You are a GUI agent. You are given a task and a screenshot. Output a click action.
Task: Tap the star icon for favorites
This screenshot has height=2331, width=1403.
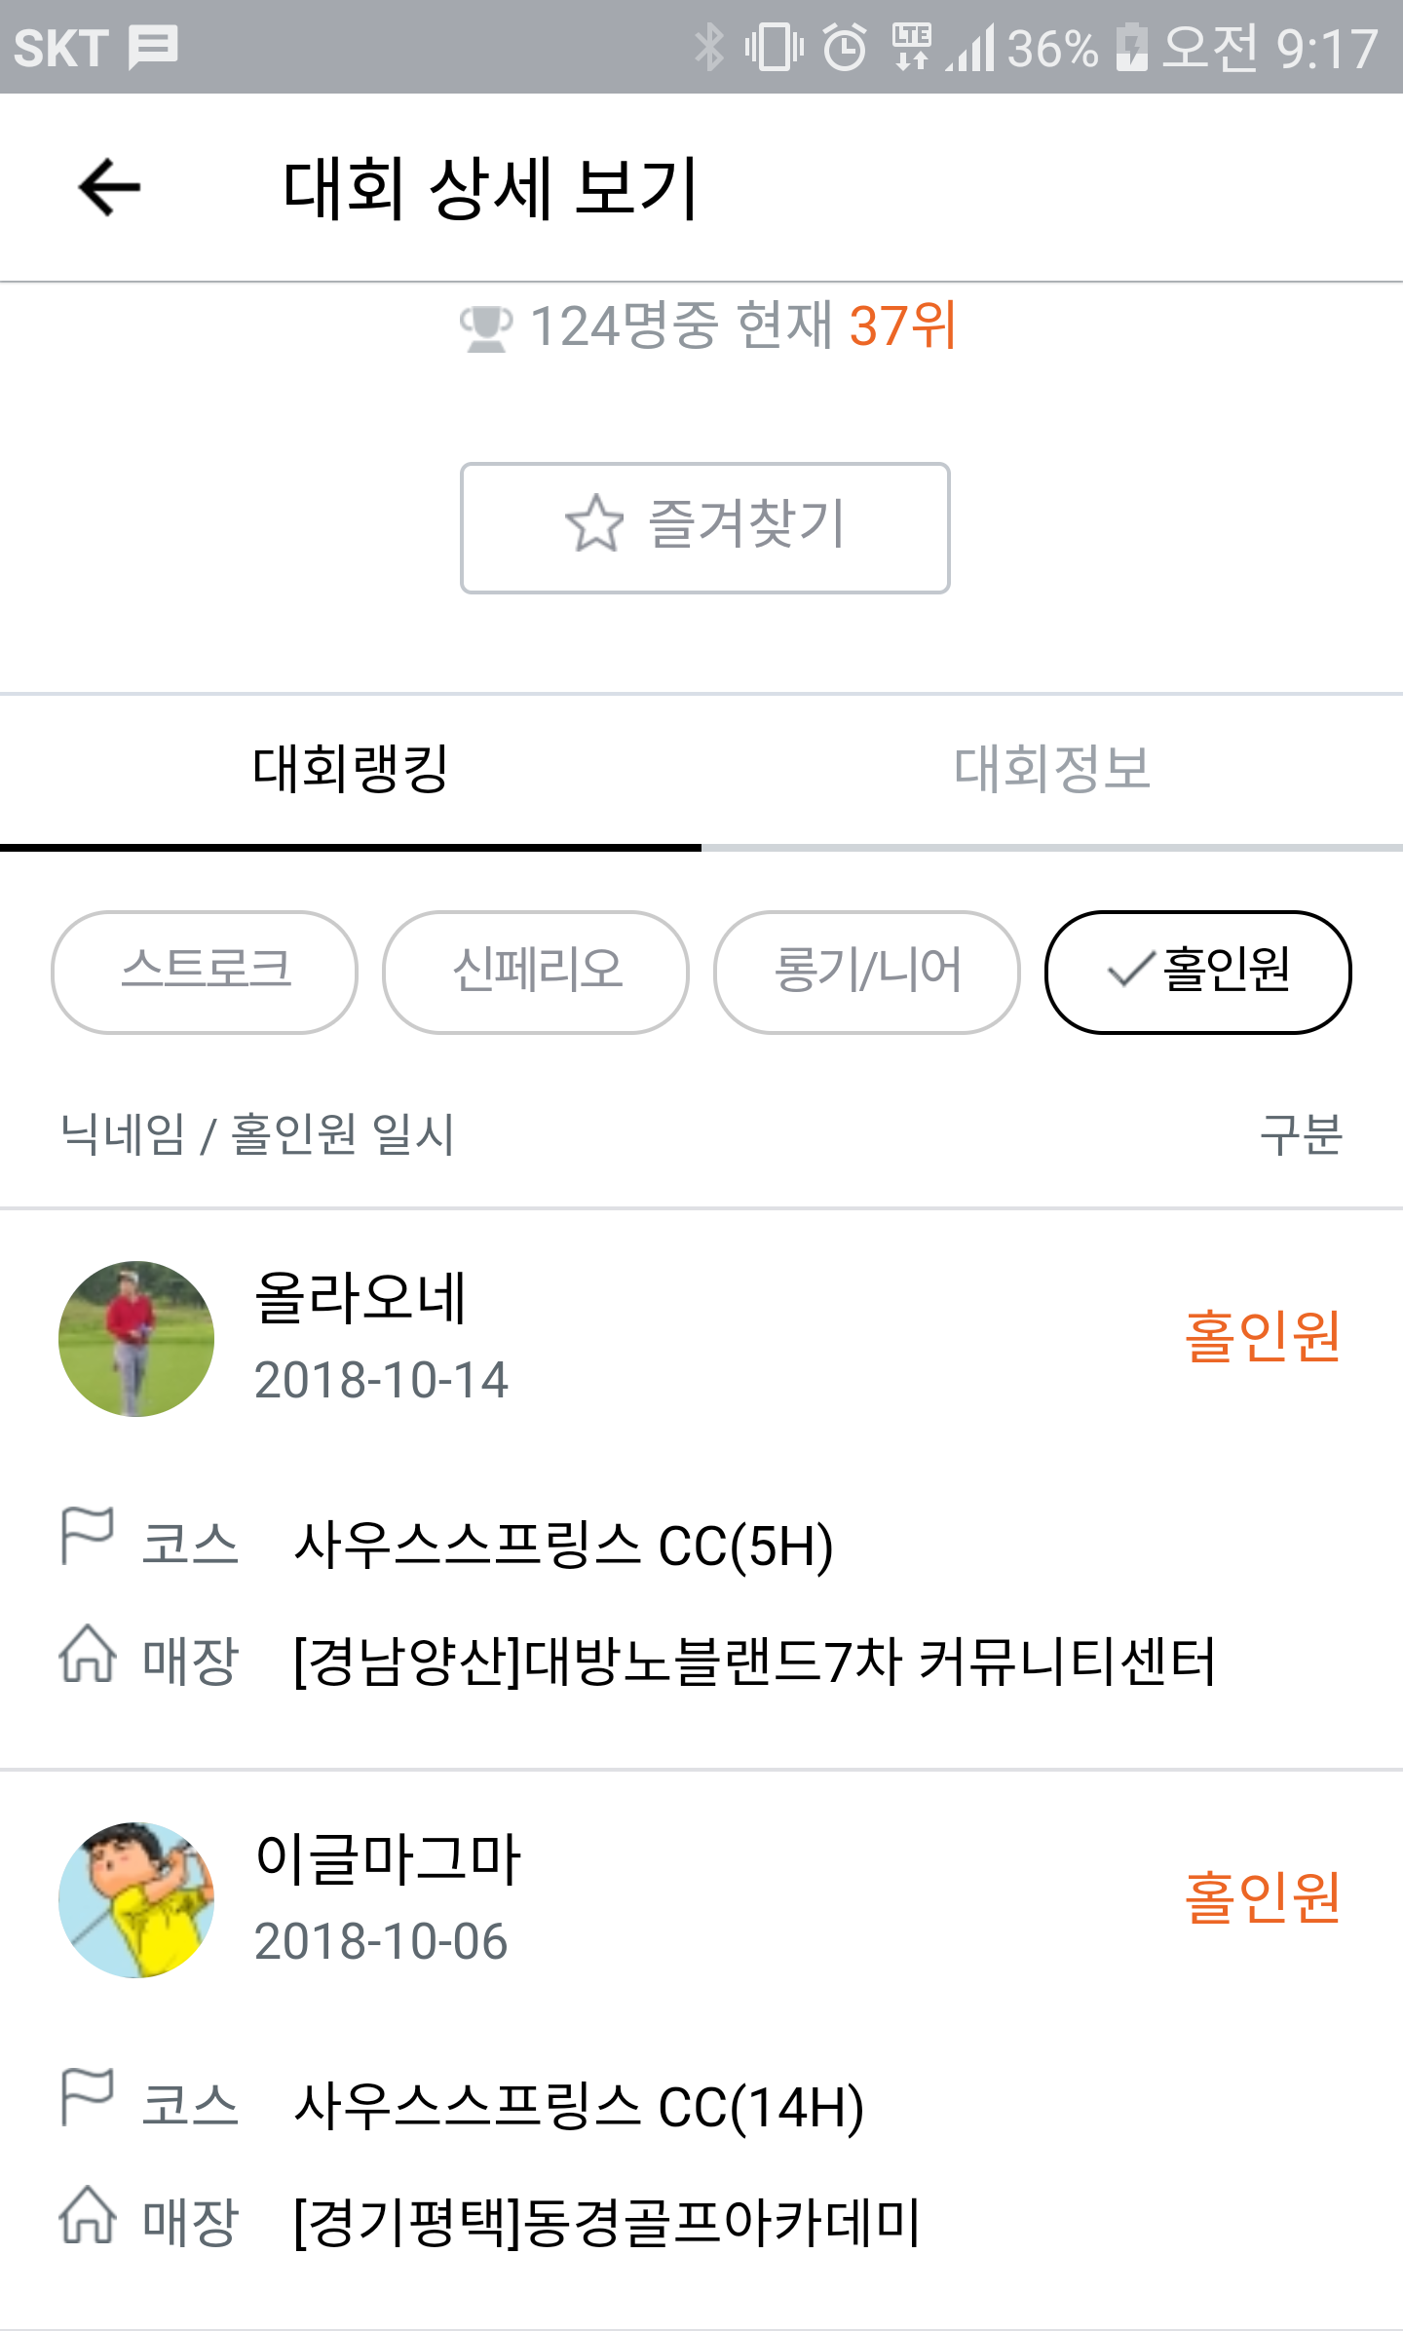[x=594, y=523]
